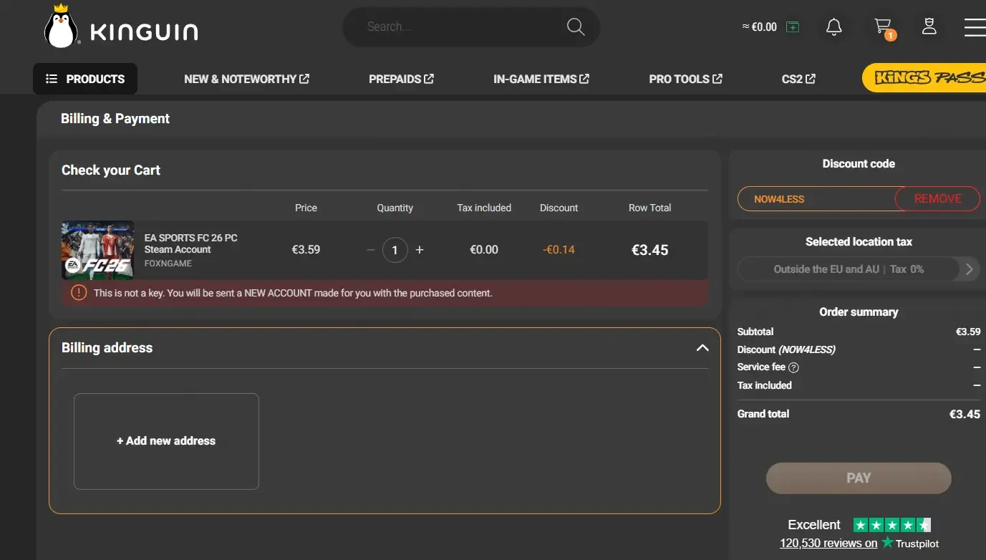
Task: Collapse the Billing address section
Action: click(702, 348)
